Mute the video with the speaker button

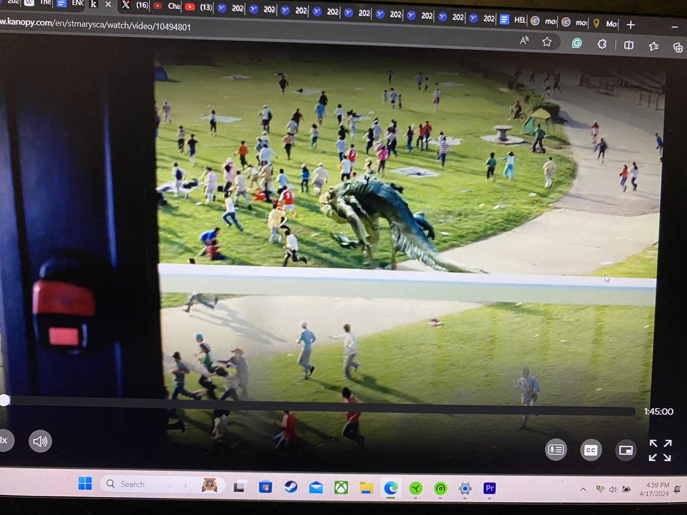click(40, 441)
